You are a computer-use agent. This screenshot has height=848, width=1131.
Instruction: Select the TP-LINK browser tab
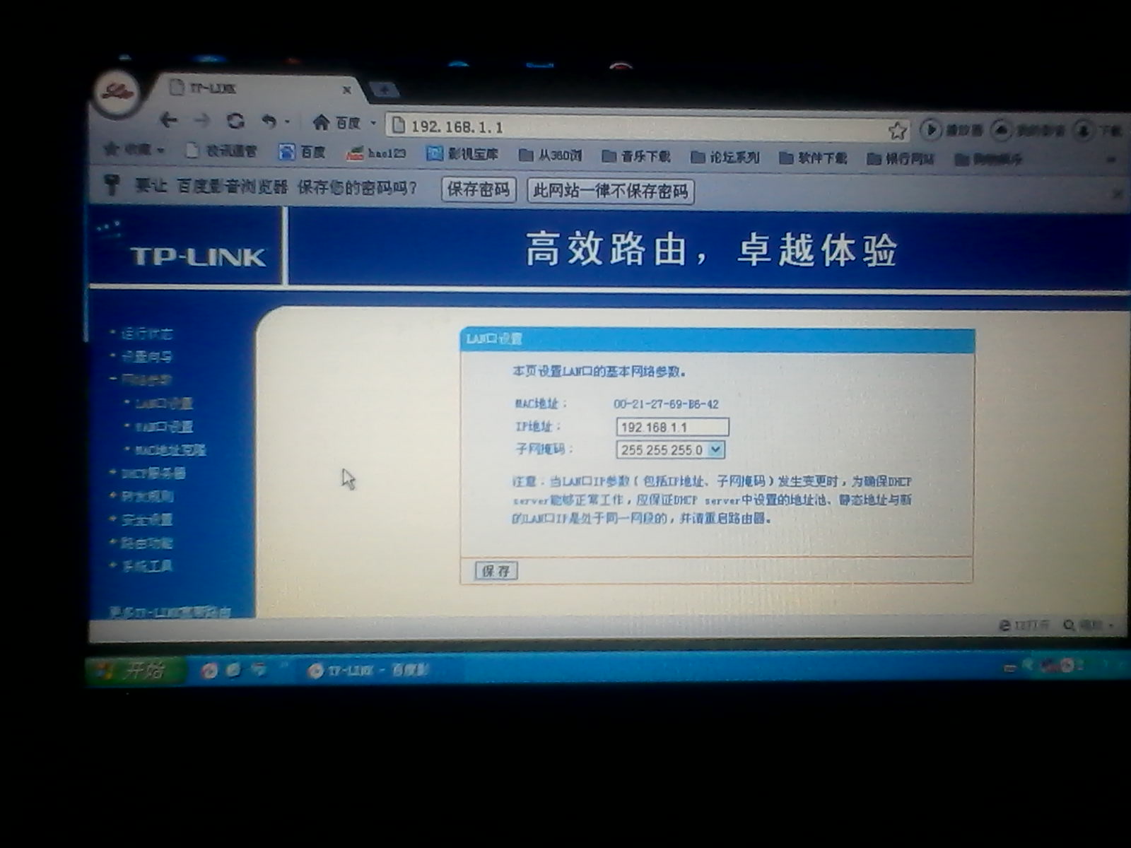point(258,89)
